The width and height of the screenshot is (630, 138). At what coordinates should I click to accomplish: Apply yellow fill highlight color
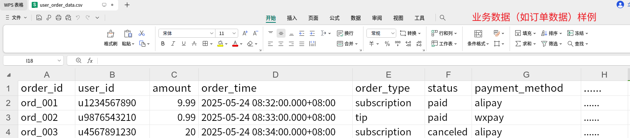tap(220, 44)
